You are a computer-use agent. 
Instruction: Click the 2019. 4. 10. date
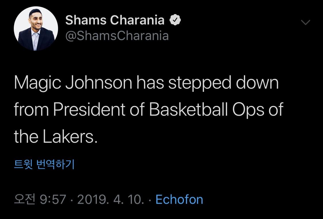pyautogui.click(x=111, y=199)
